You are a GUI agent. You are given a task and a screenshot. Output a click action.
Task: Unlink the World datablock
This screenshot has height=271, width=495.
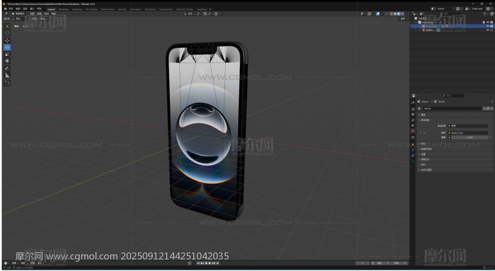pos(492,108)
